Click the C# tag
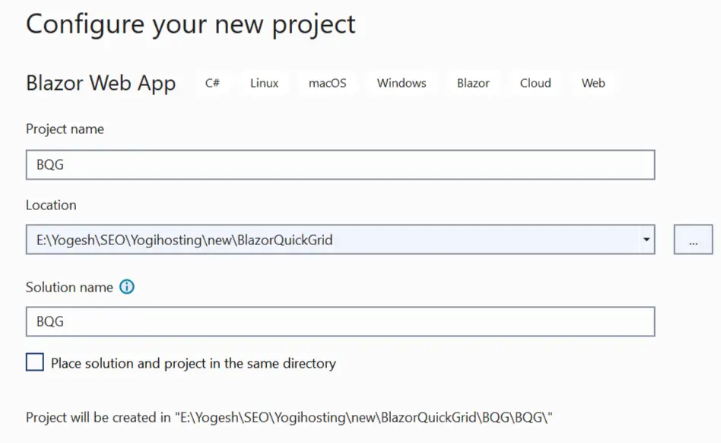This screenshot has width=721, height=443. (212, 83)
